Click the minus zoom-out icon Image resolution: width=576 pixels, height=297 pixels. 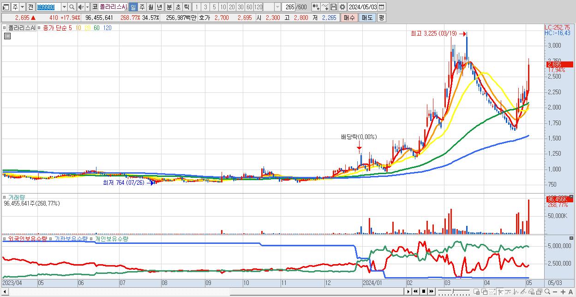tap(555, 292)
